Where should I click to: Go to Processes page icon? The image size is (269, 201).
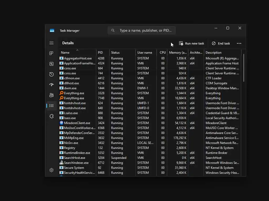pos(51,53)
